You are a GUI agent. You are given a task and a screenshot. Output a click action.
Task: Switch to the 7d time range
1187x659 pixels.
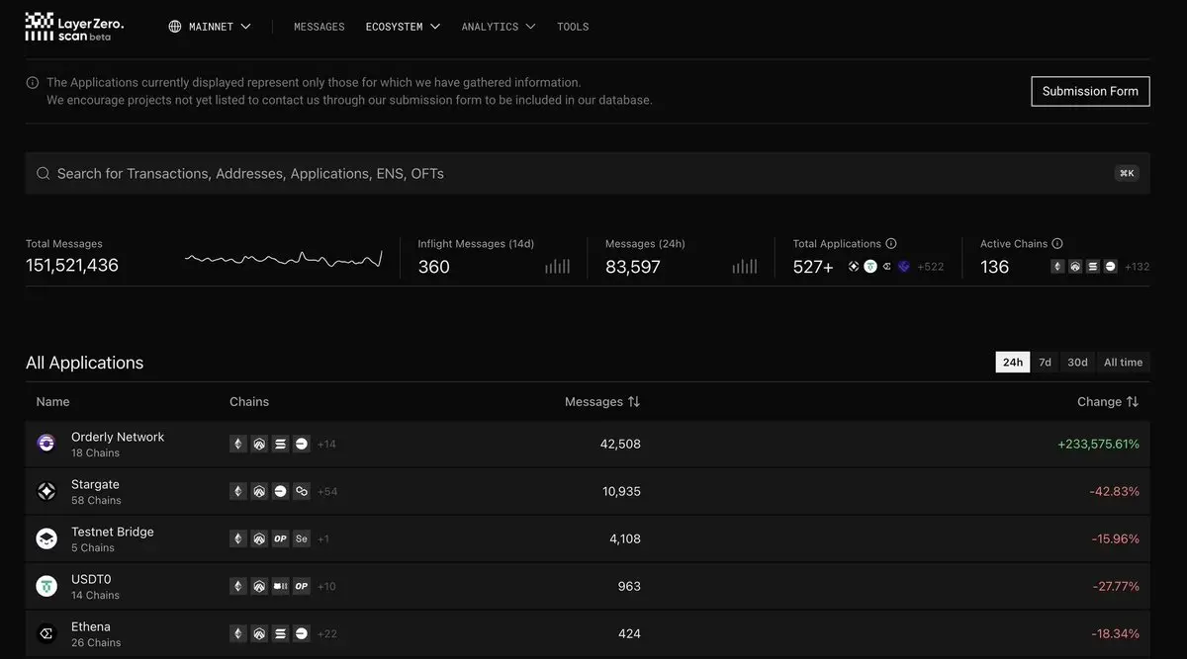pos(1045,363)
